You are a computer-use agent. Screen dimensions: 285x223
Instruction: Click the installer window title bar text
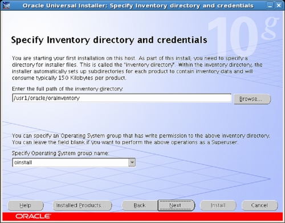(138, 6)
